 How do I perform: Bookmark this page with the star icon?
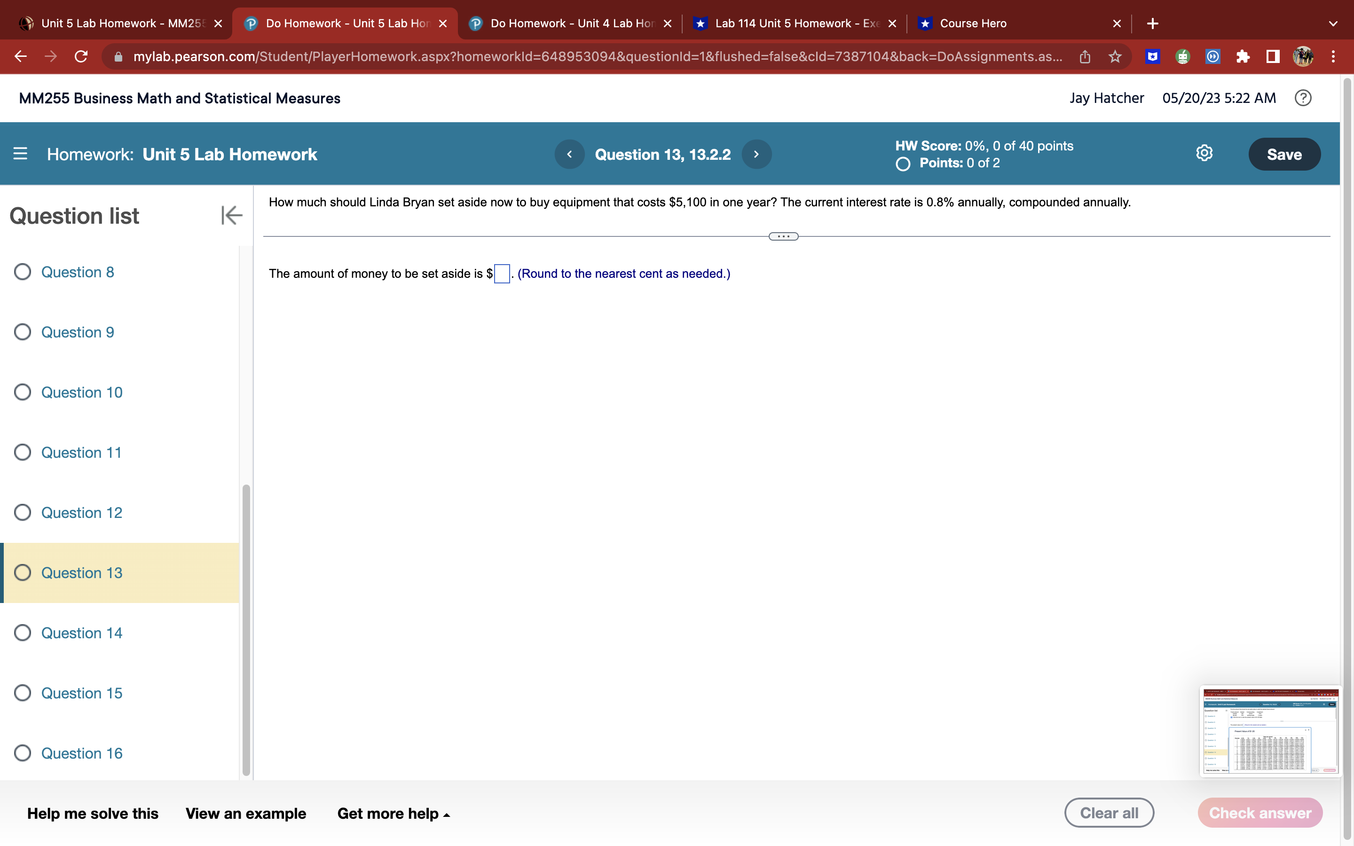pyautogui.click(x=1115, y=56)
